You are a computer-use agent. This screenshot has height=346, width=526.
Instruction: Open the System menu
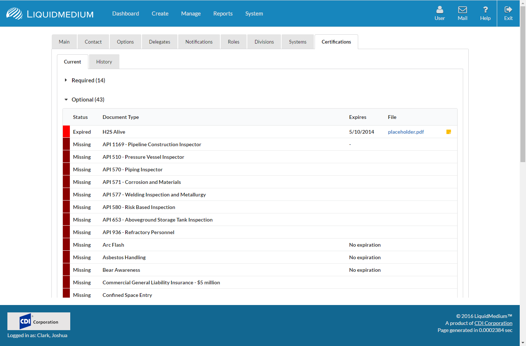254,14
